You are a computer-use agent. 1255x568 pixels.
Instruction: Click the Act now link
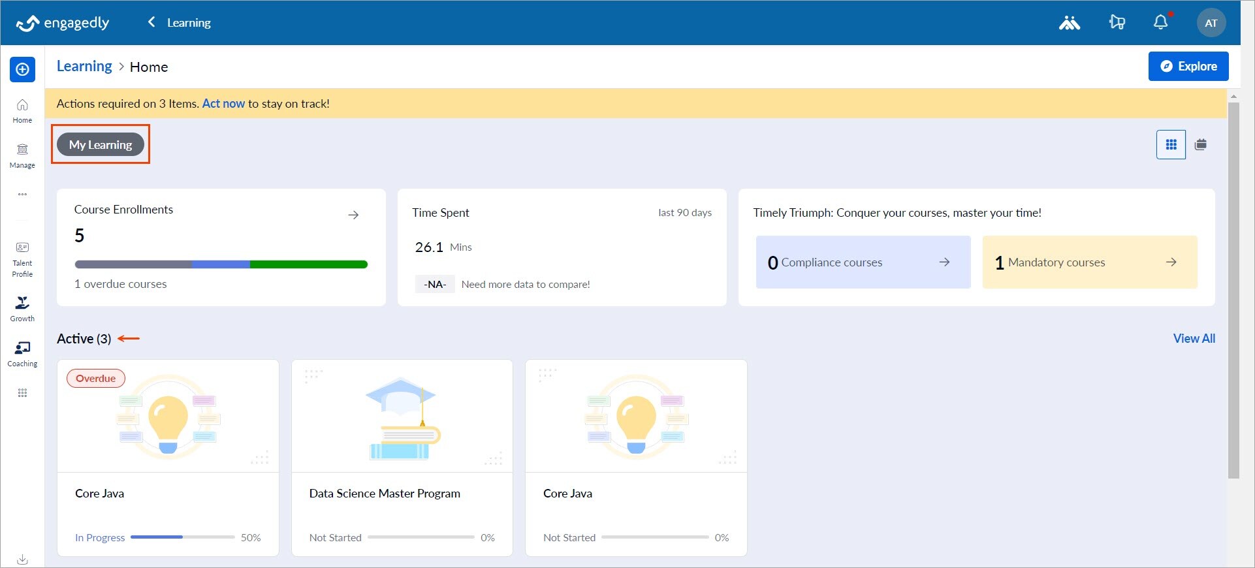point(223,104)
